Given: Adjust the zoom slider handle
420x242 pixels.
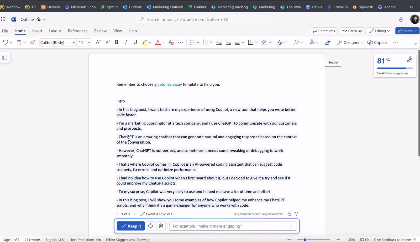Looking at the screenshot, I should pos(305,240).
